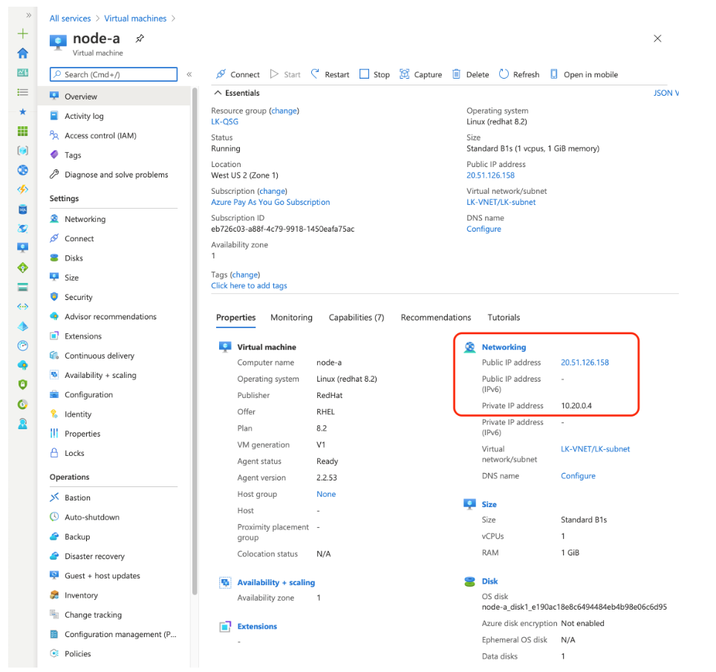Switch to the Capabilities (7) tab
716x672 pixels.
coord(357,317)
